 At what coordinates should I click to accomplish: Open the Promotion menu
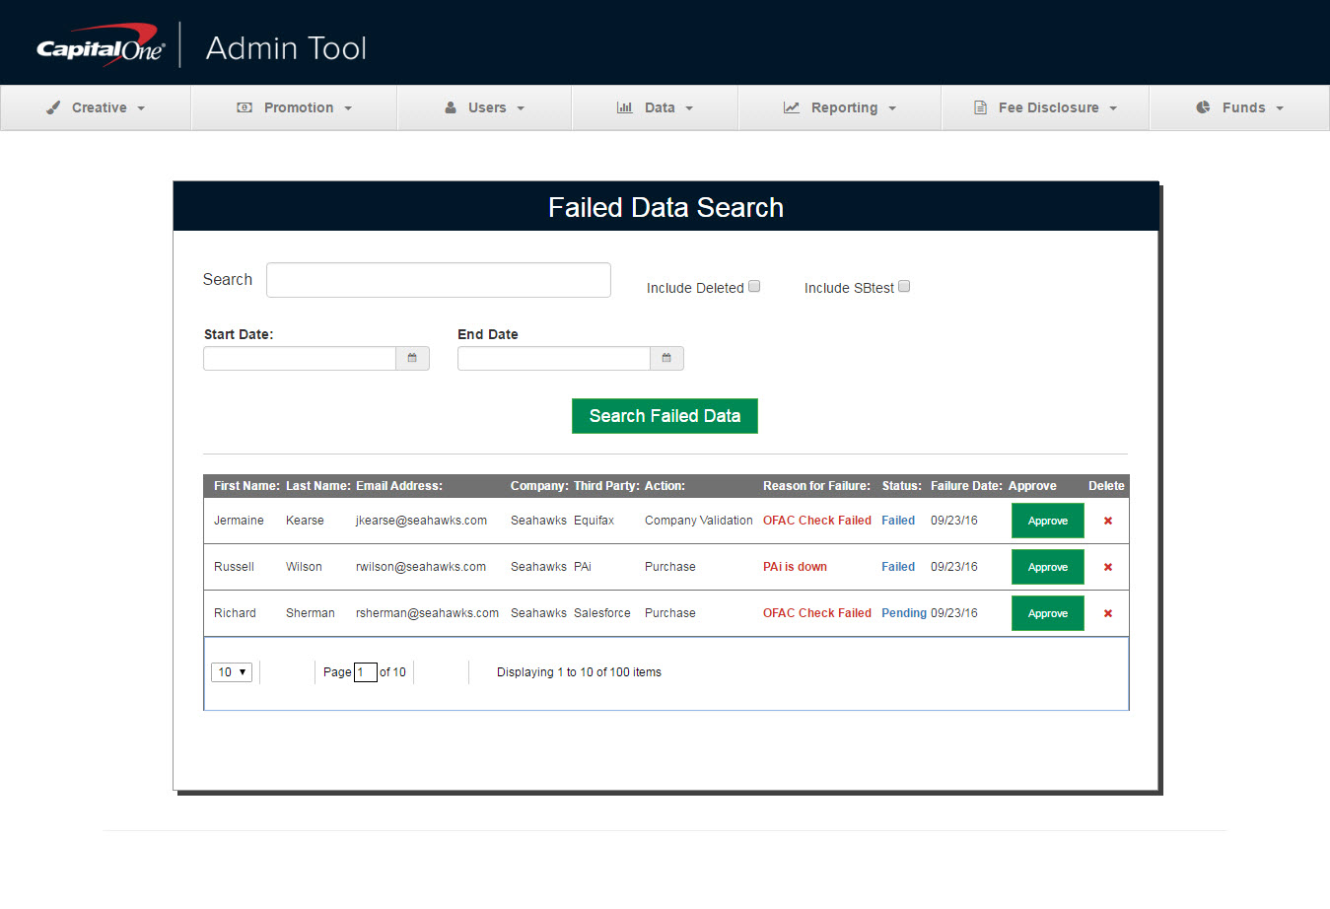coord(294,107)
